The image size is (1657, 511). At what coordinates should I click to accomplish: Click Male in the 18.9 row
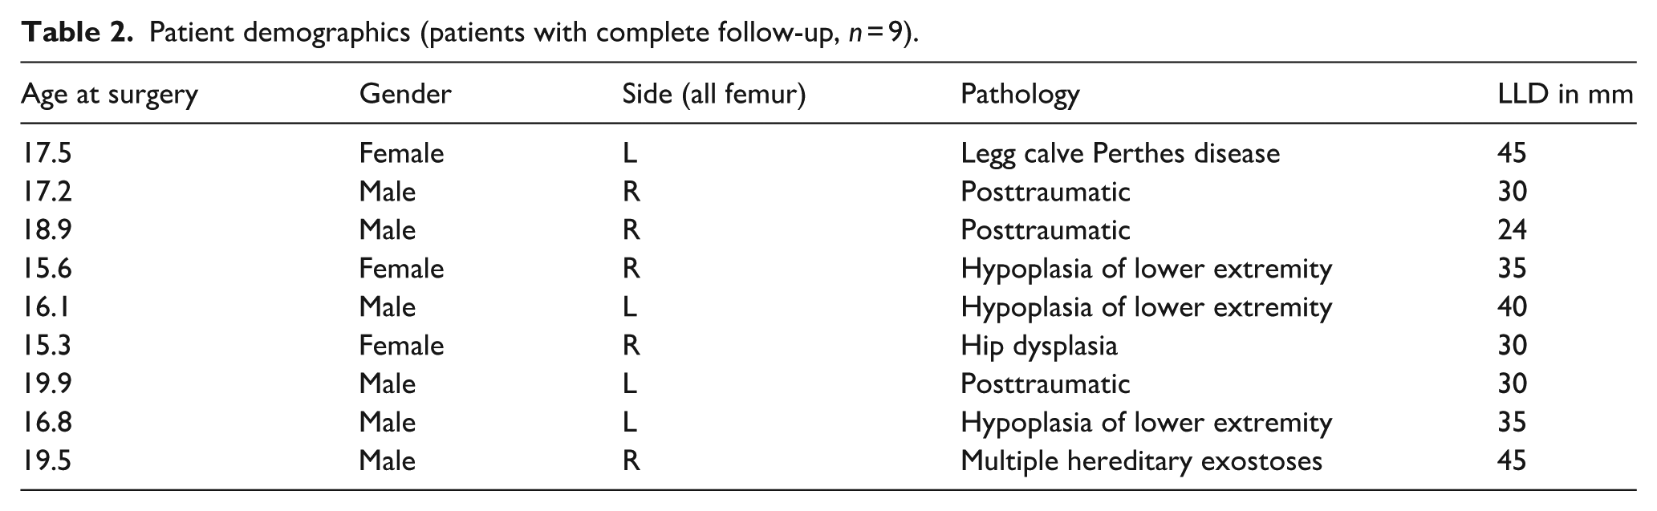point(388,230)
